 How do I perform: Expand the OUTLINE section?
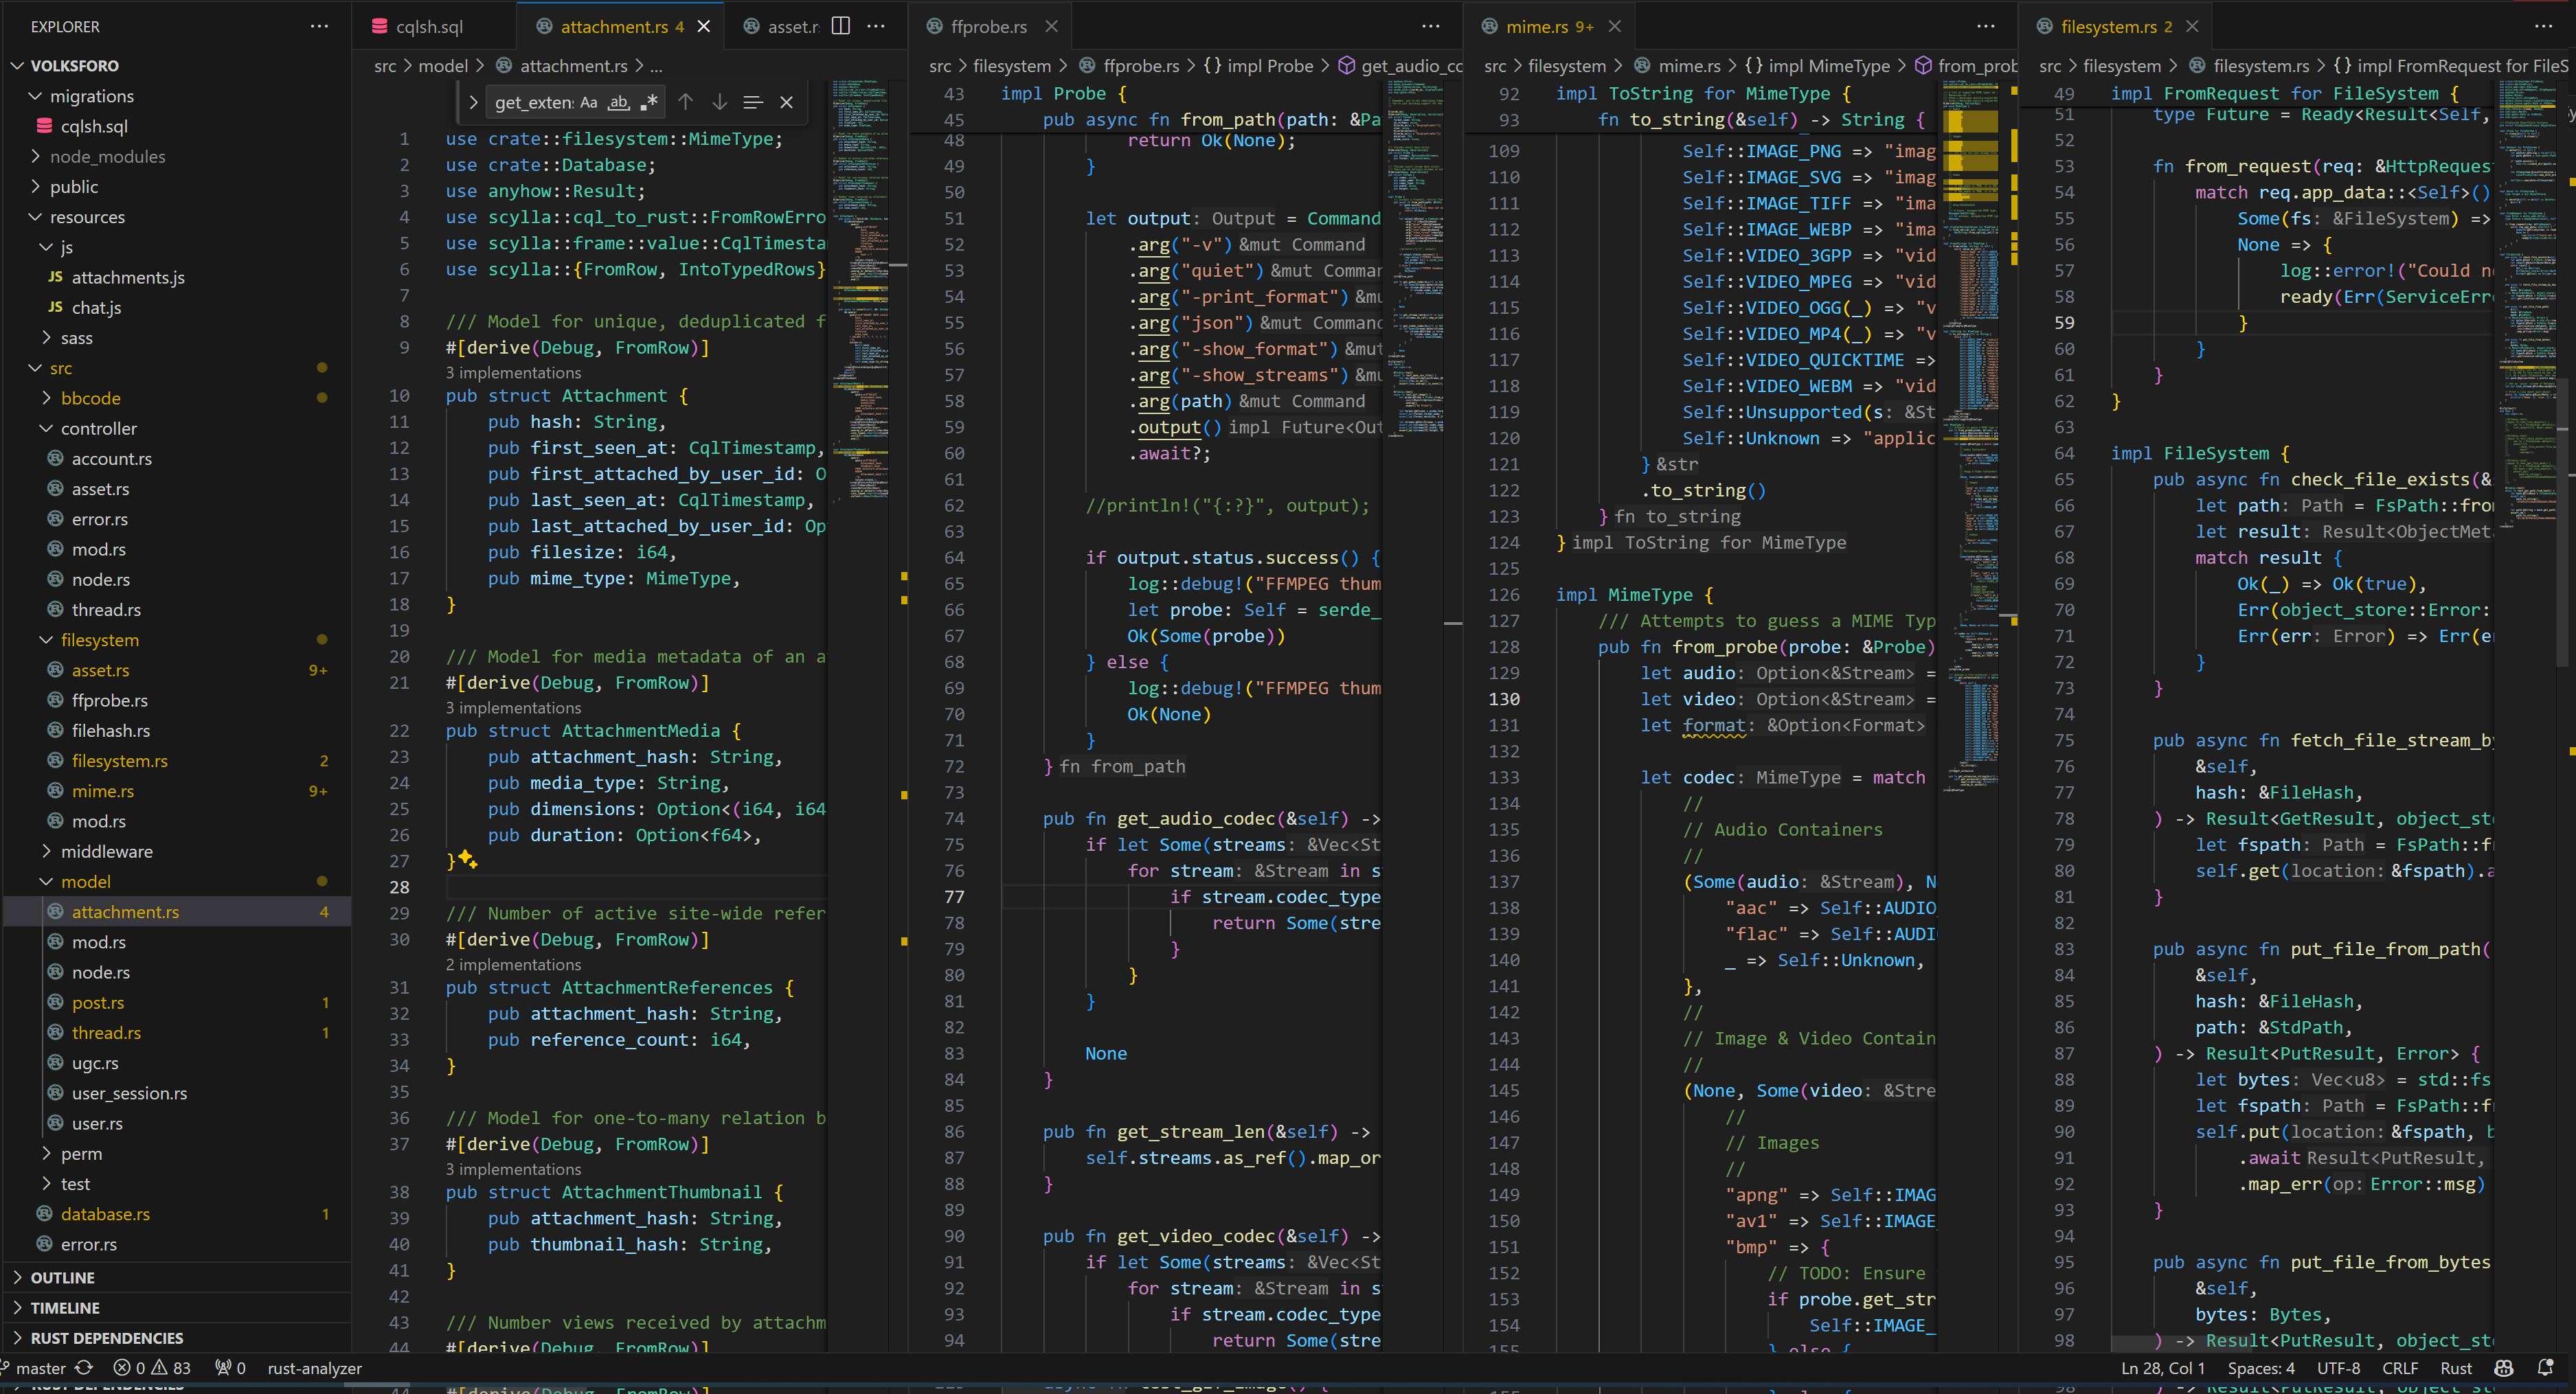pos(176,1277)
